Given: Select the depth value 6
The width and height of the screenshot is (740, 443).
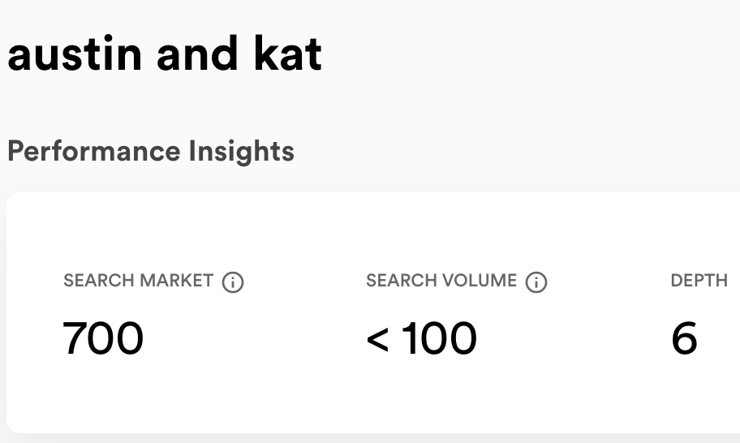Looking at the screenshot, I should (x=684, y=338).
